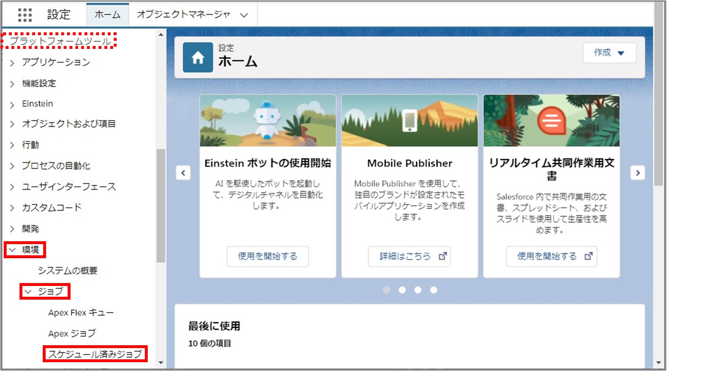Screen dimensions: 701x373
Task: Click the carousel next arrow
Action: [x=637, y=173]
